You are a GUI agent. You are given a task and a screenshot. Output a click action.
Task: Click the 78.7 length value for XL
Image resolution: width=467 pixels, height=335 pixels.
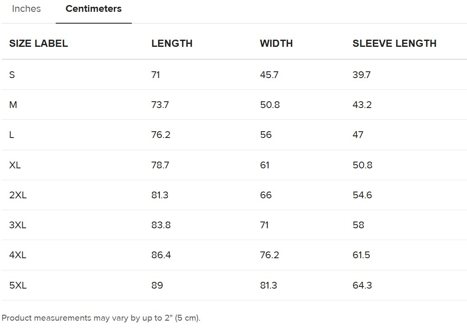pyautogui.click(x=160, y=165)
